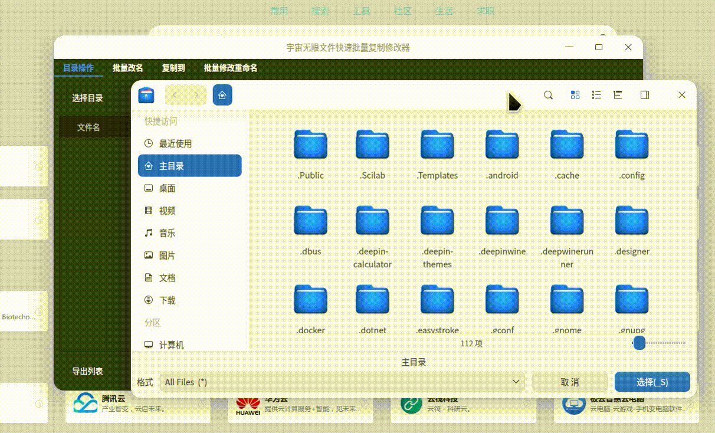This screenshot has width=715, height=433.
Task: Select the .config folder
Action: (x=632, y=155)
